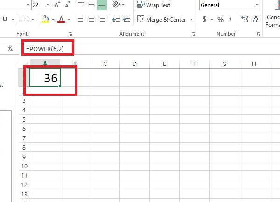Increase font size with the large A icon
This screenshot has width=280, height=202.
(x=57, y=5)
